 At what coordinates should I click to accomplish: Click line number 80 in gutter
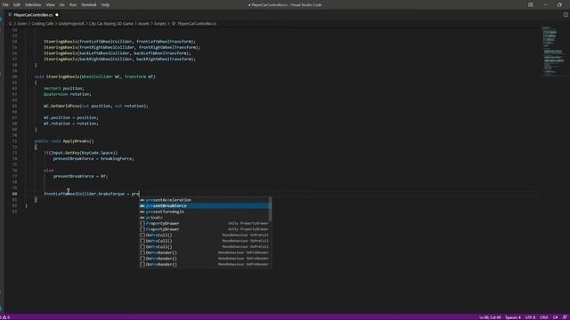(x=14, y=194)
